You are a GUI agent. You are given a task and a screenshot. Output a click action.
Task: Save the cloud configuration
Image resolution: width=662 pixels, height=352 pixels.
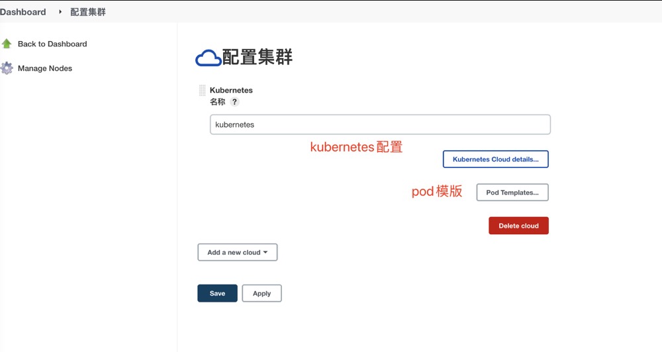(x=217, y=293)
